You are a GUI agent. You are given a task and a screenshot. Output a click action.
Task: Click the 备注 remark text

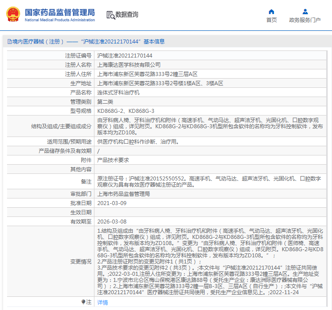point(209,182)
